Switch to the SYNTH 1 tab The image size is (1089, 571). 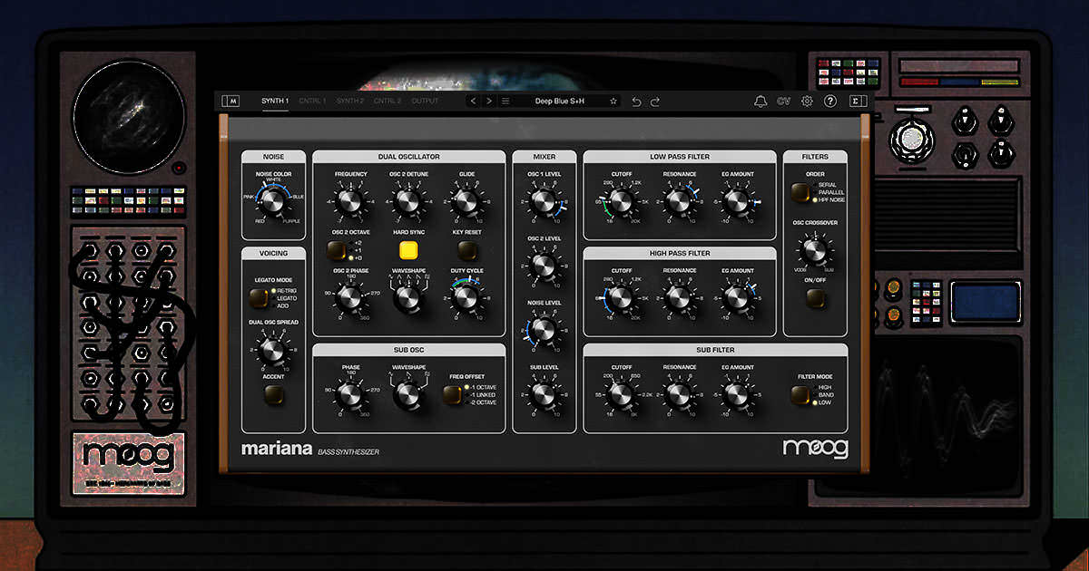tap(275, 102)
